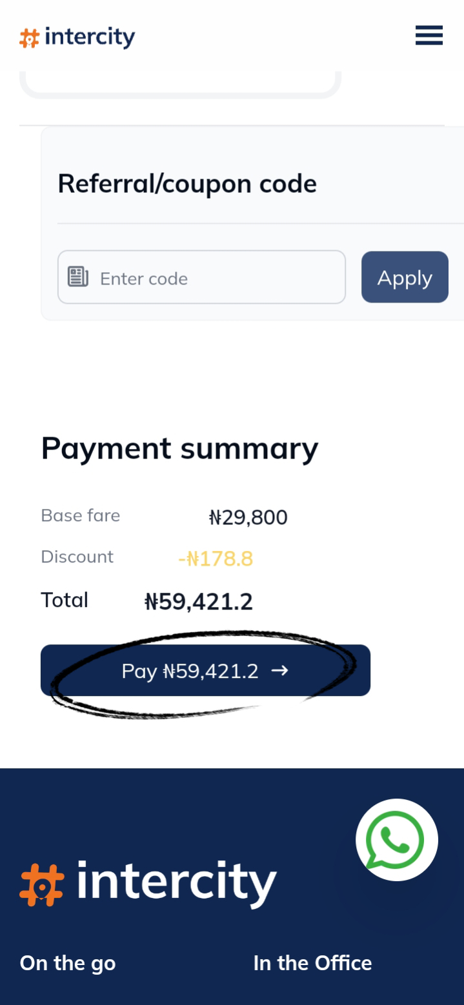This screenshot has height=1005, width=464.
Task: Click the Discount label
Action: tap(77, 557)
